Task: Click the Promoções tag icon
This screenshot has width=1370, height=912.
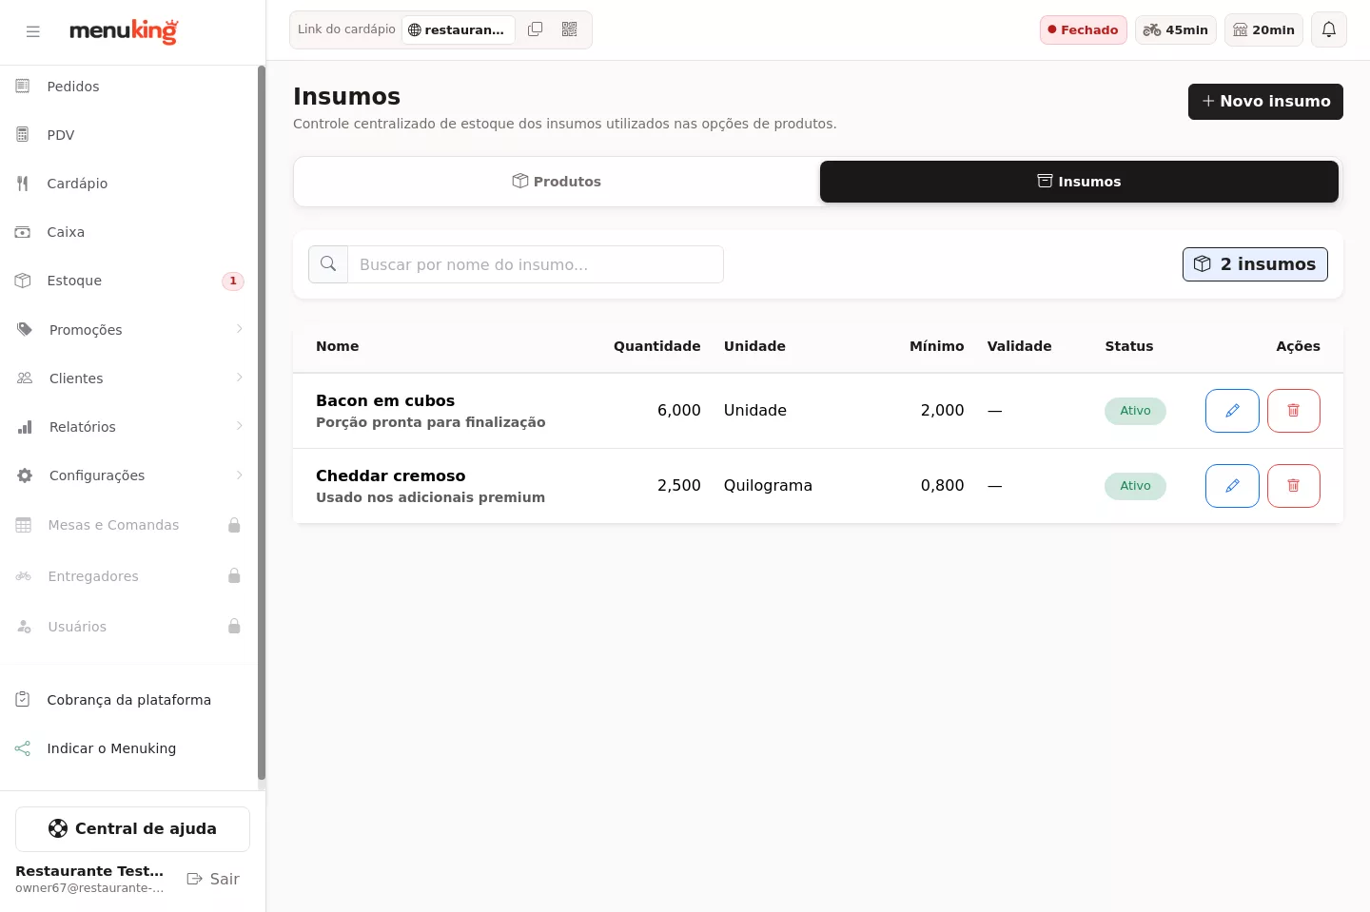Action: tap(25, 329)
